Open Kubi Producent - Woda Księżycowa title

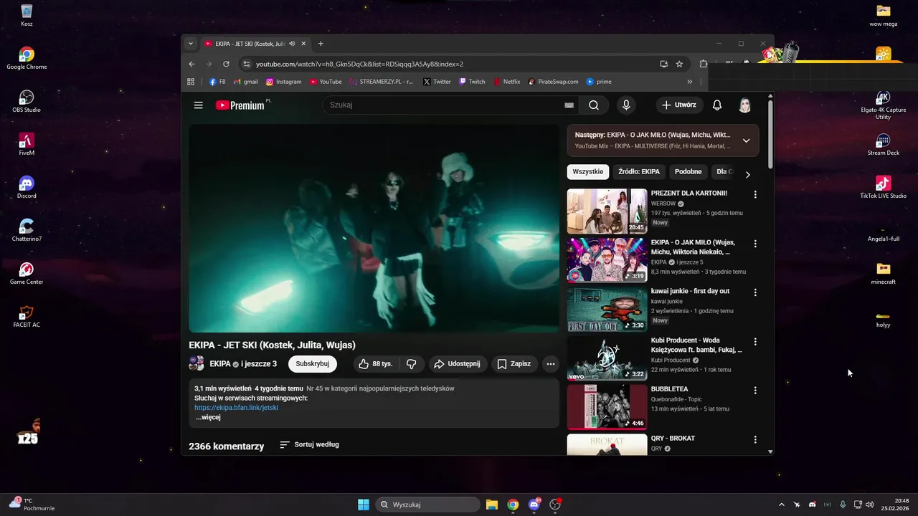click(696, 345)
